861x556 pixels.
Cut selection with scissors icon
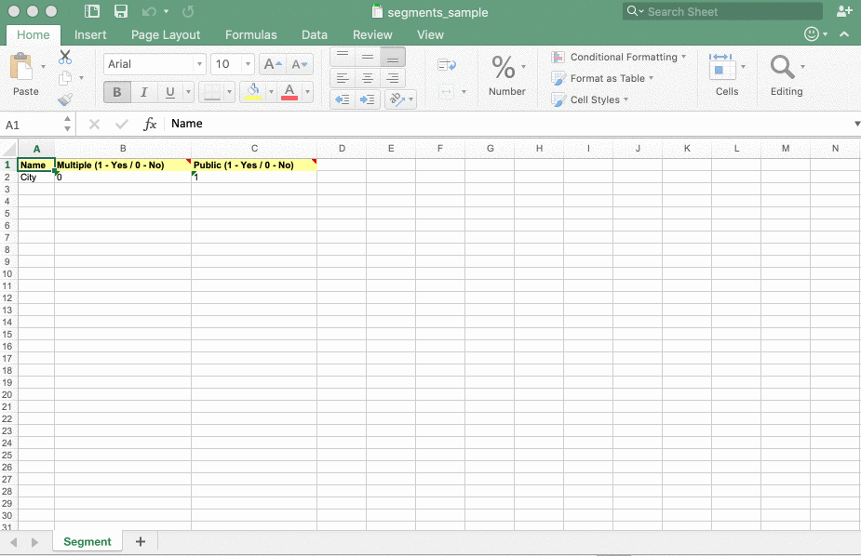pyautogui.click(x=65, y=57)
